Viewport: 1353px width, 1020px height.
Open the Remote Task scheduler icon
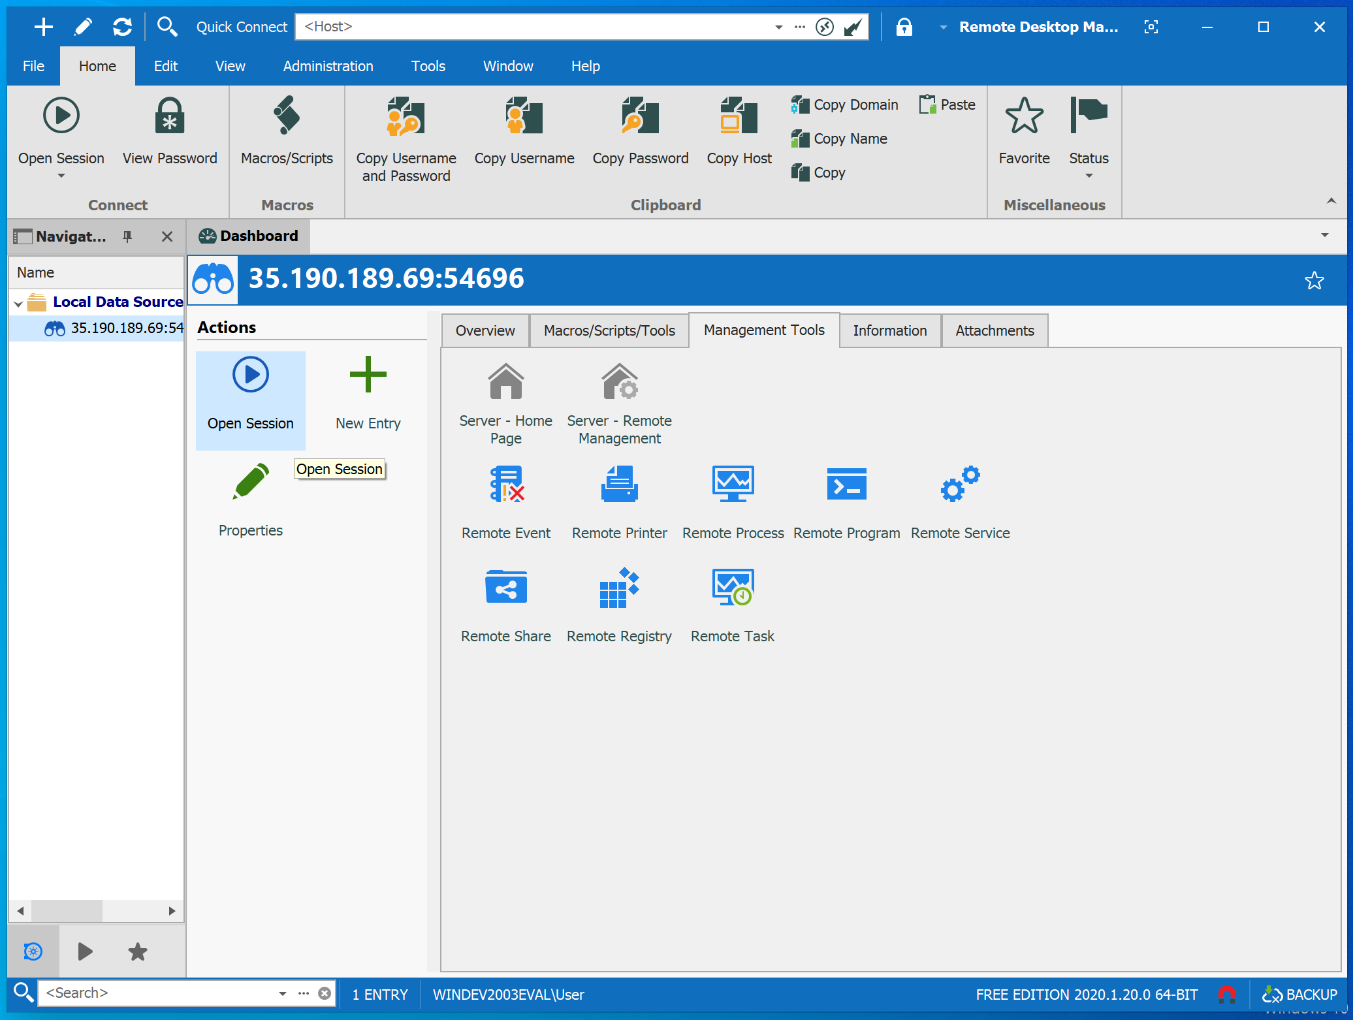[733, 588]
